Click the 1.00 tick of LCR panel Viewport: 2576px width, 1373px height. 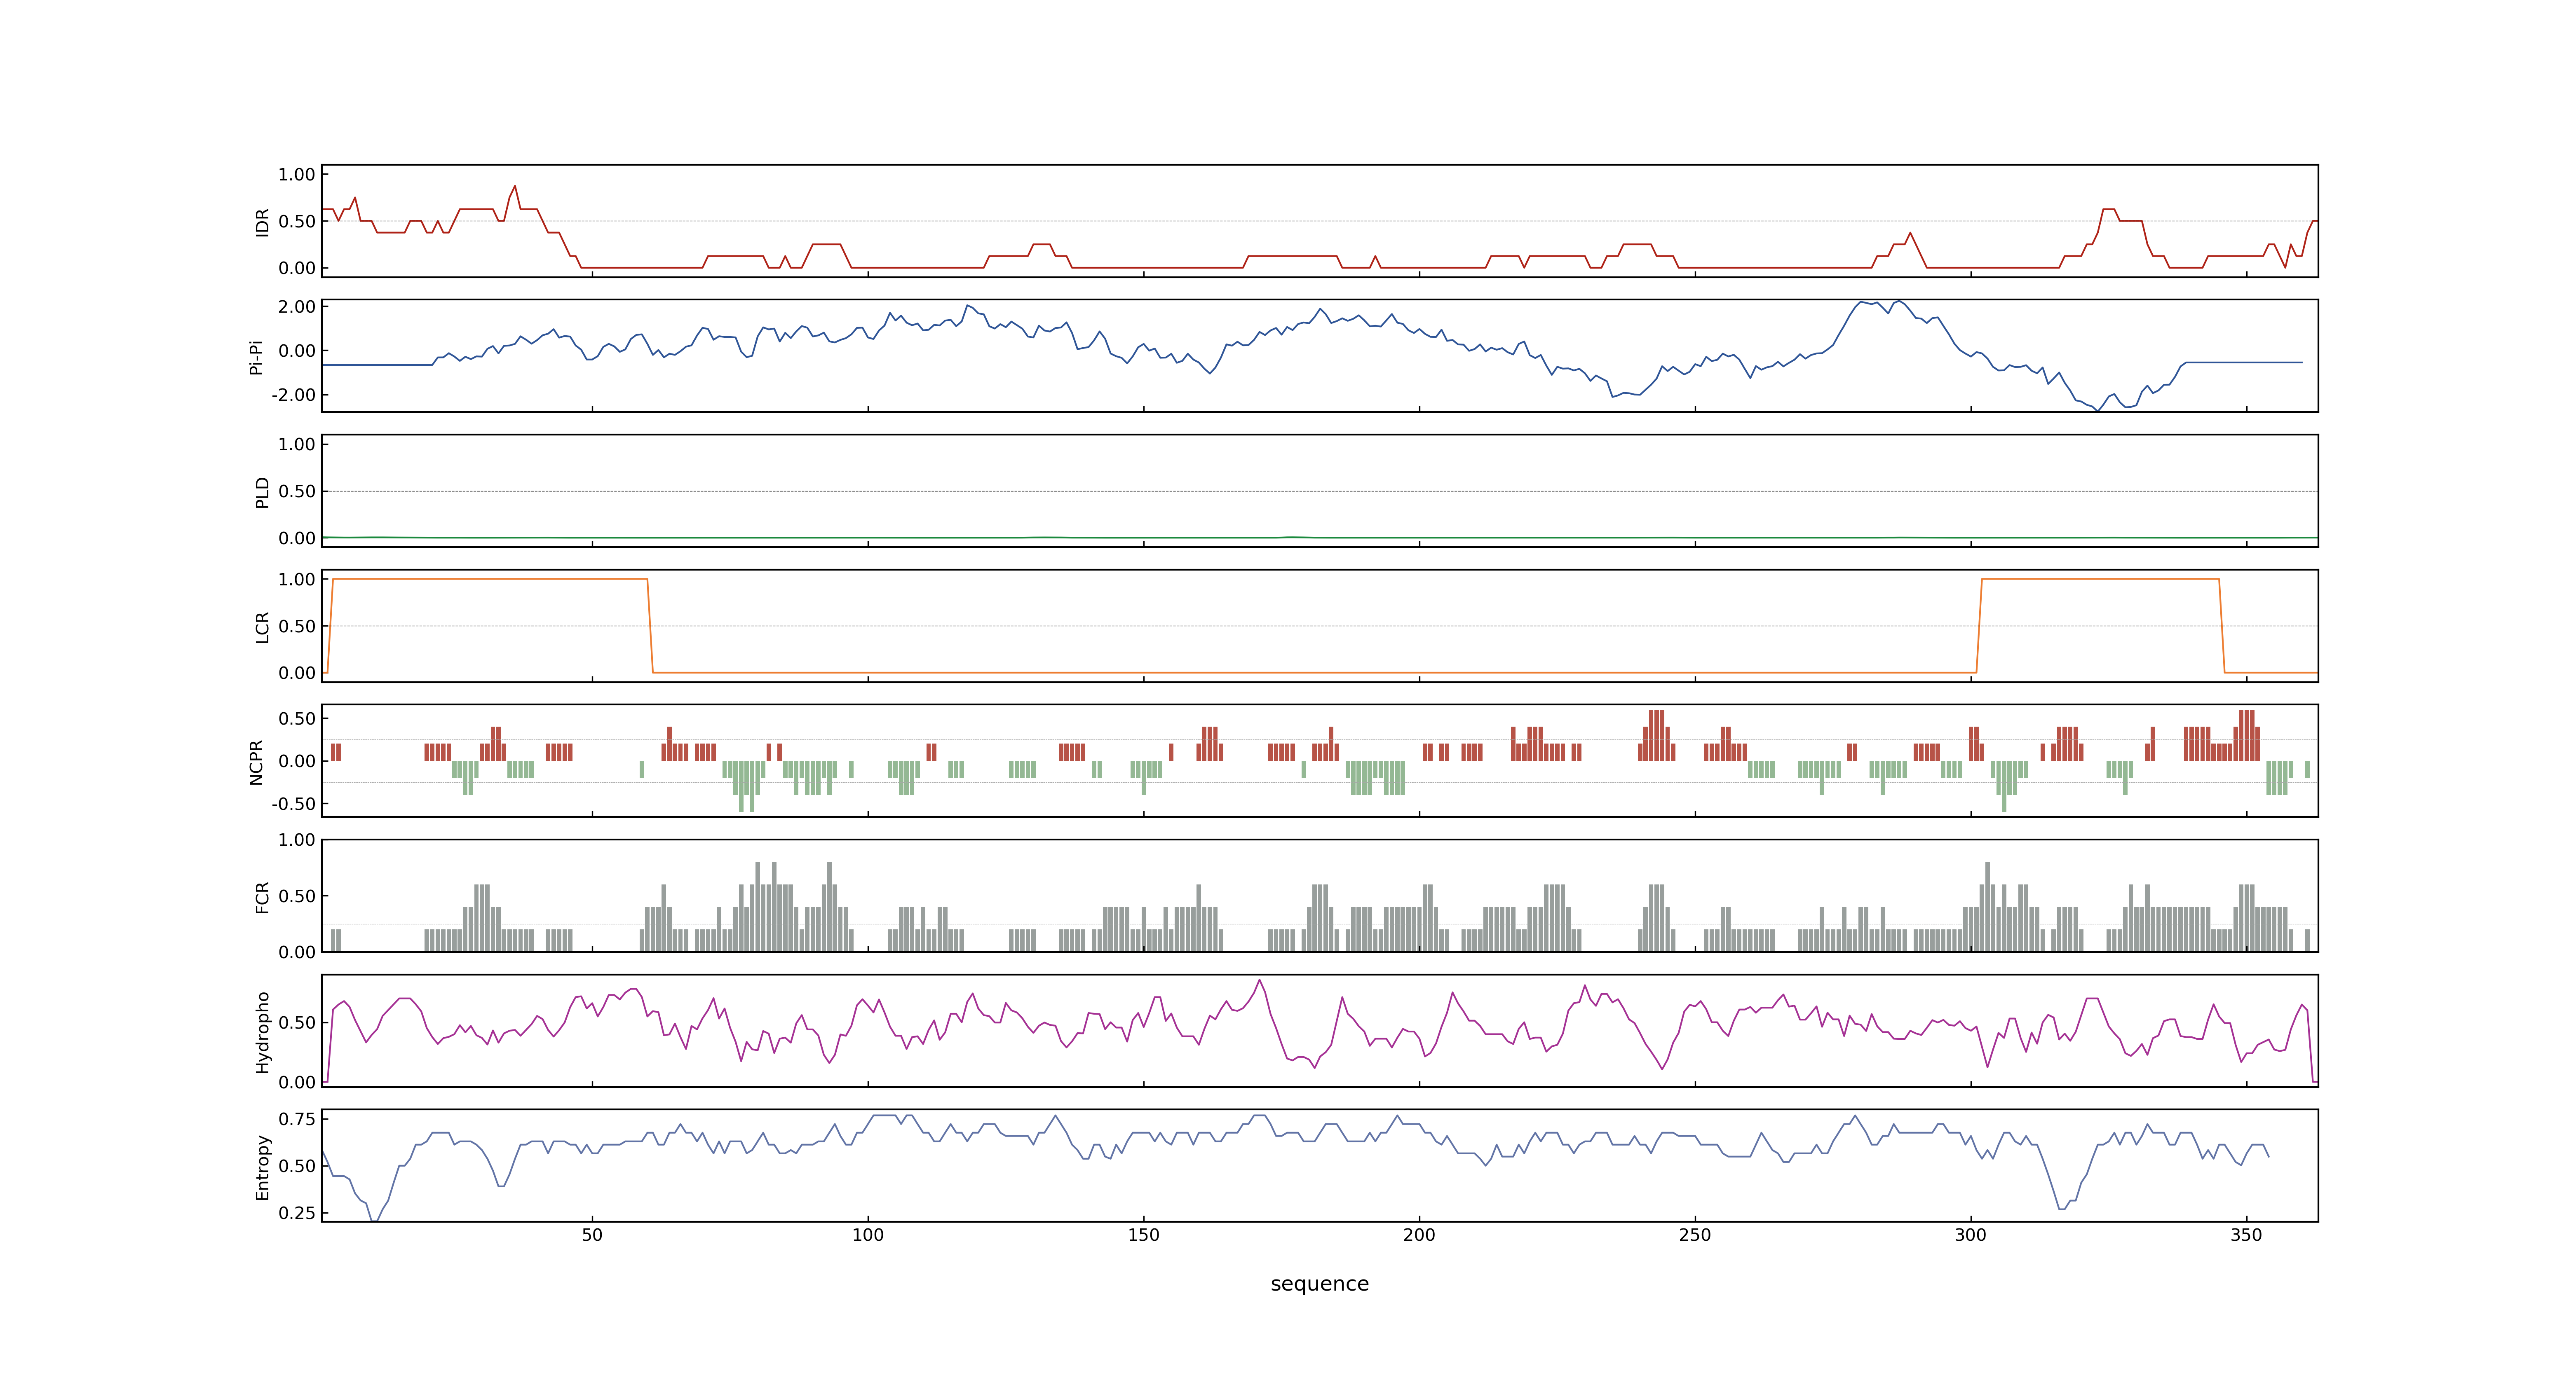coord(297,580)
